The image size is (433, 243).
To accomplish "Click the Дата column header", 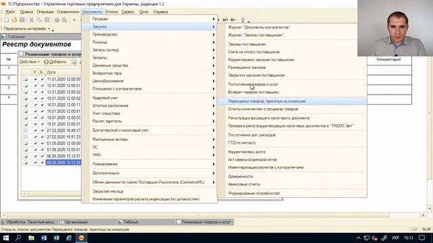I will pos(63,72).
